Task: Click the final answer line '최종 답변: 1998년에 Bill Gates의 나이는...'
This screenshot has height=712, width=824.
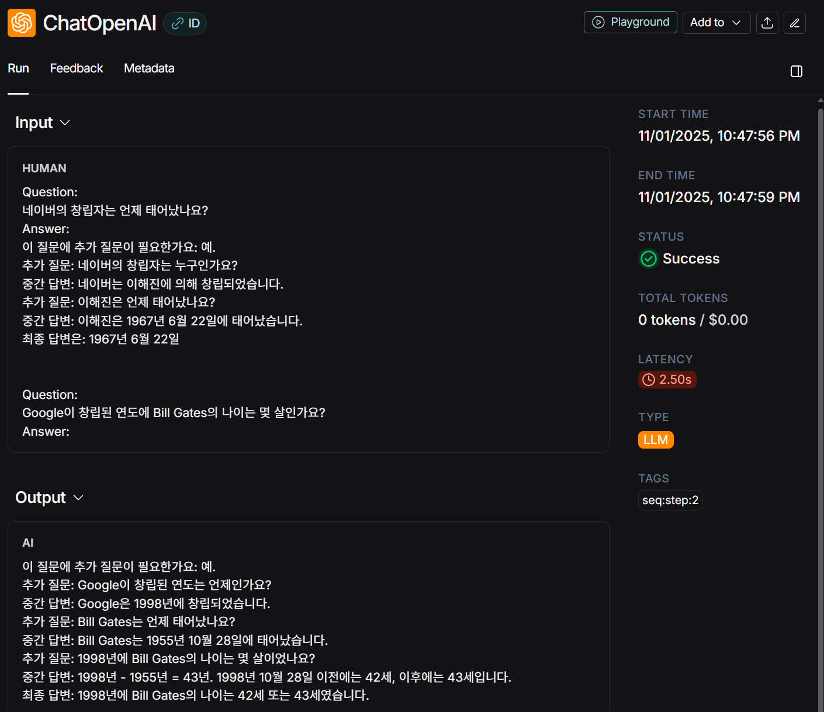Action: click(196, 695)
